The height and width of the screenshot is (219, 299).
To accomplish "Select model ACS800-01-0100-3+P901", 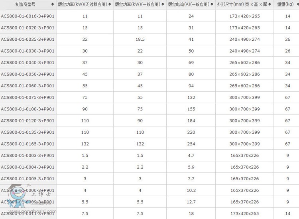I will coord(28,109).
